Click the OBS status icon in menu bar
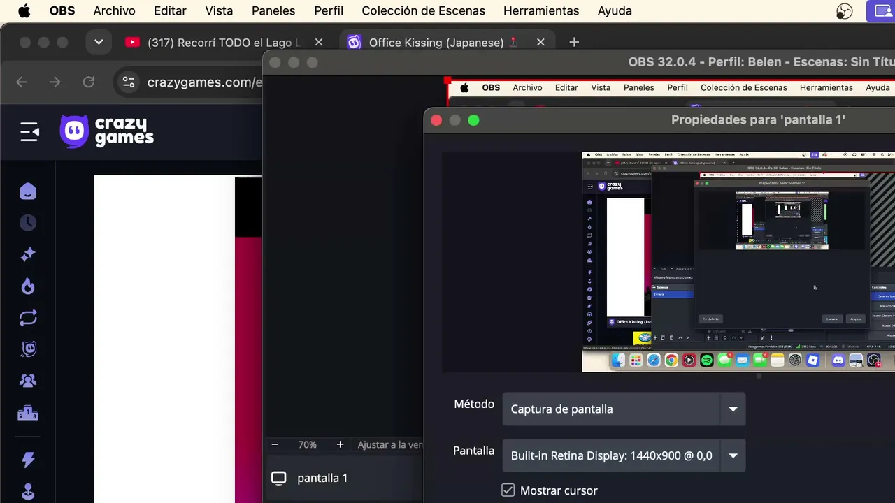Viewport: 895px width, 503px height. pos(845,11)
